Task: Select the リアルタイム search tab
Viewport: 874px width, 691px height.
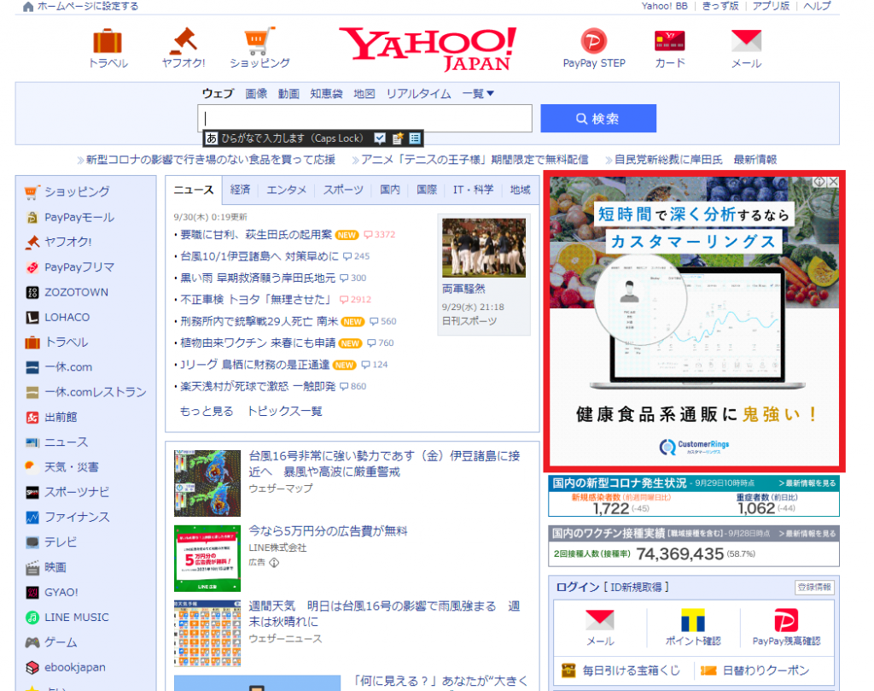Action: [x=418, y=94]
